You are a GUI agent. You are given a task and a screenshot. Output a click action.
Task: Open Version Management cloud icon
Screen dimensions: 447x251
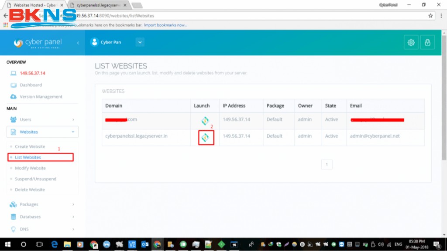pos(13,97)
